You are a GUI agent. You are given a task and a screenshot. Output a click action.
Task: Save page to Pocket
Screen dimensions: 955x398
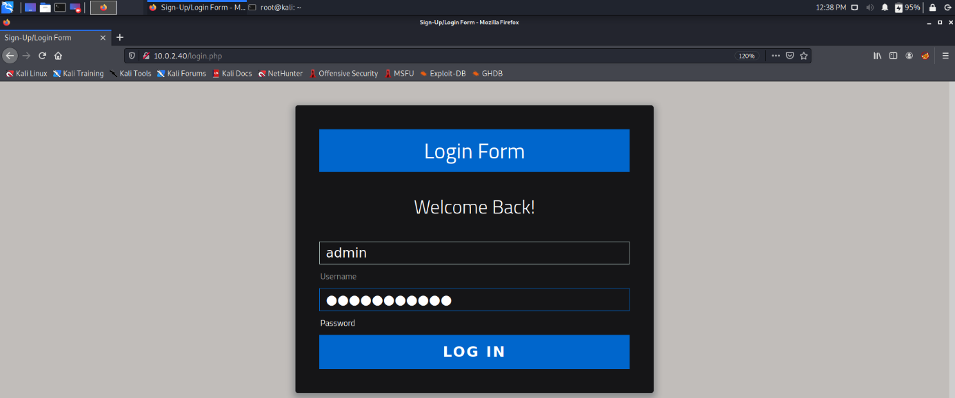pyautogui.click(x=790, y=56)
